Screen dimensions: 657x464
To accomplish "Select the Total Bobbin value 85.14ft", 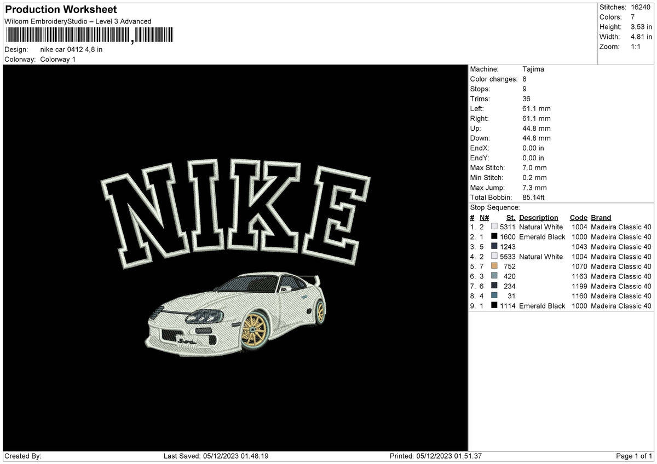I will 534,198.
